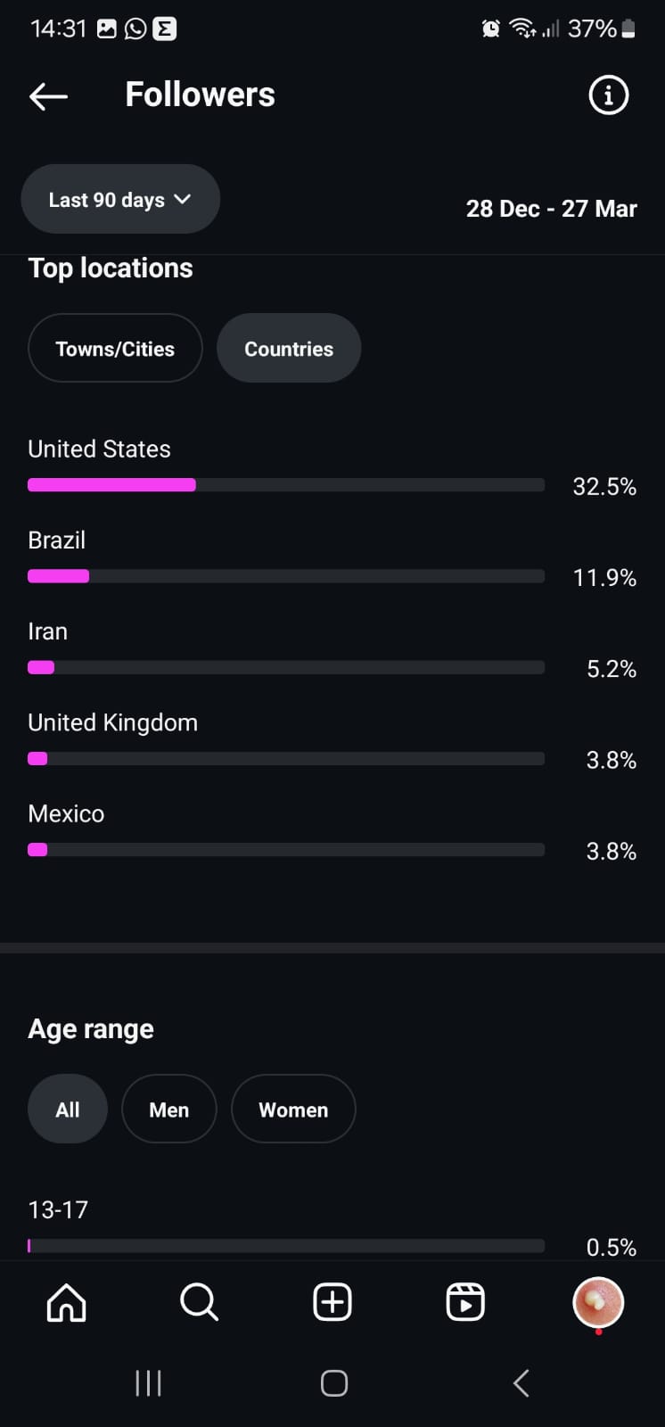Viewport: 665px width, 1427px height.
Task: Tap the United States percentage bar
Action: pyautogui.click(x=285, y=485)
